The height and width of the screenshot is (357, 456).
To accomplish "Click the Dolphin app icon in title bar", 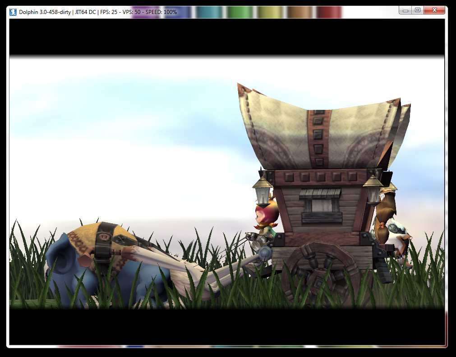I will point(13,11).
